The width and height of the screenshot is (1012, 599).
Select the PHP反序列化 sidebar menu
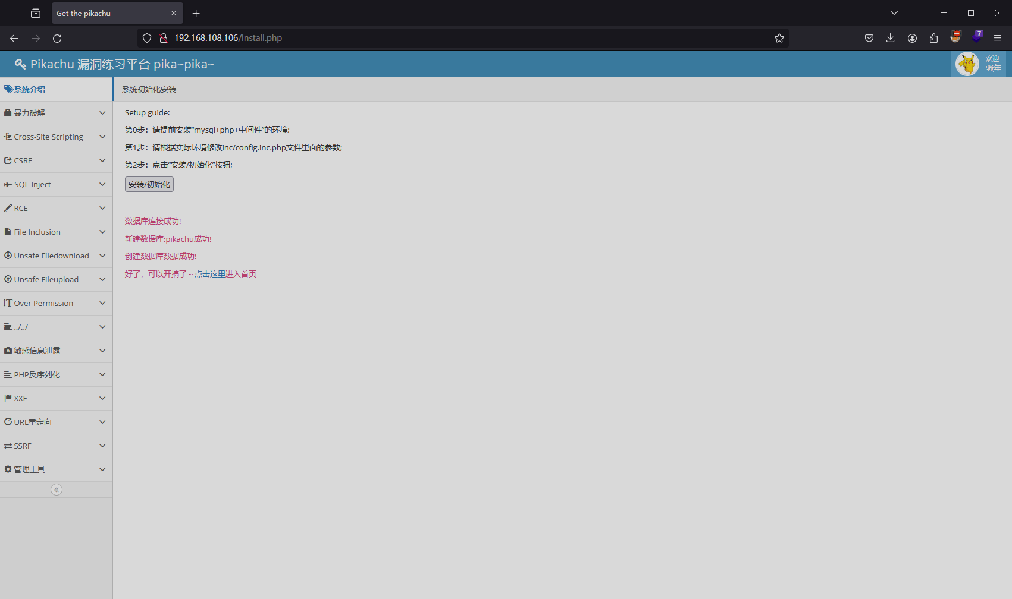coord(56,374)
